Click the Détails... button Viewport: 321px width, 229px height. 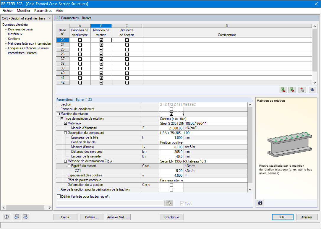click(x=92, y=217)
